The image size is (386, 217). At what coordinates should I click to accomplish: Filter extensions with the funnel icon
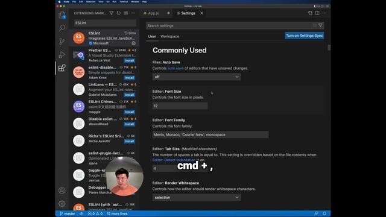pyautogui.click(x=112, y=13)
